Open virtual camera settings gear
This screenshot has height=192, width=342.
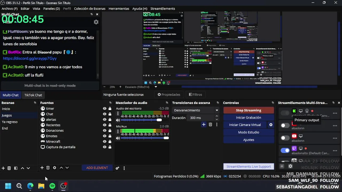(x=271, y=125)
